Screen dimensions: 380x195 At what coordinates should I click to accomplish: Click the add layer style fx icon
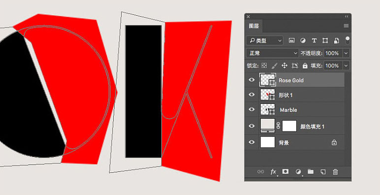tap(273, 172)
